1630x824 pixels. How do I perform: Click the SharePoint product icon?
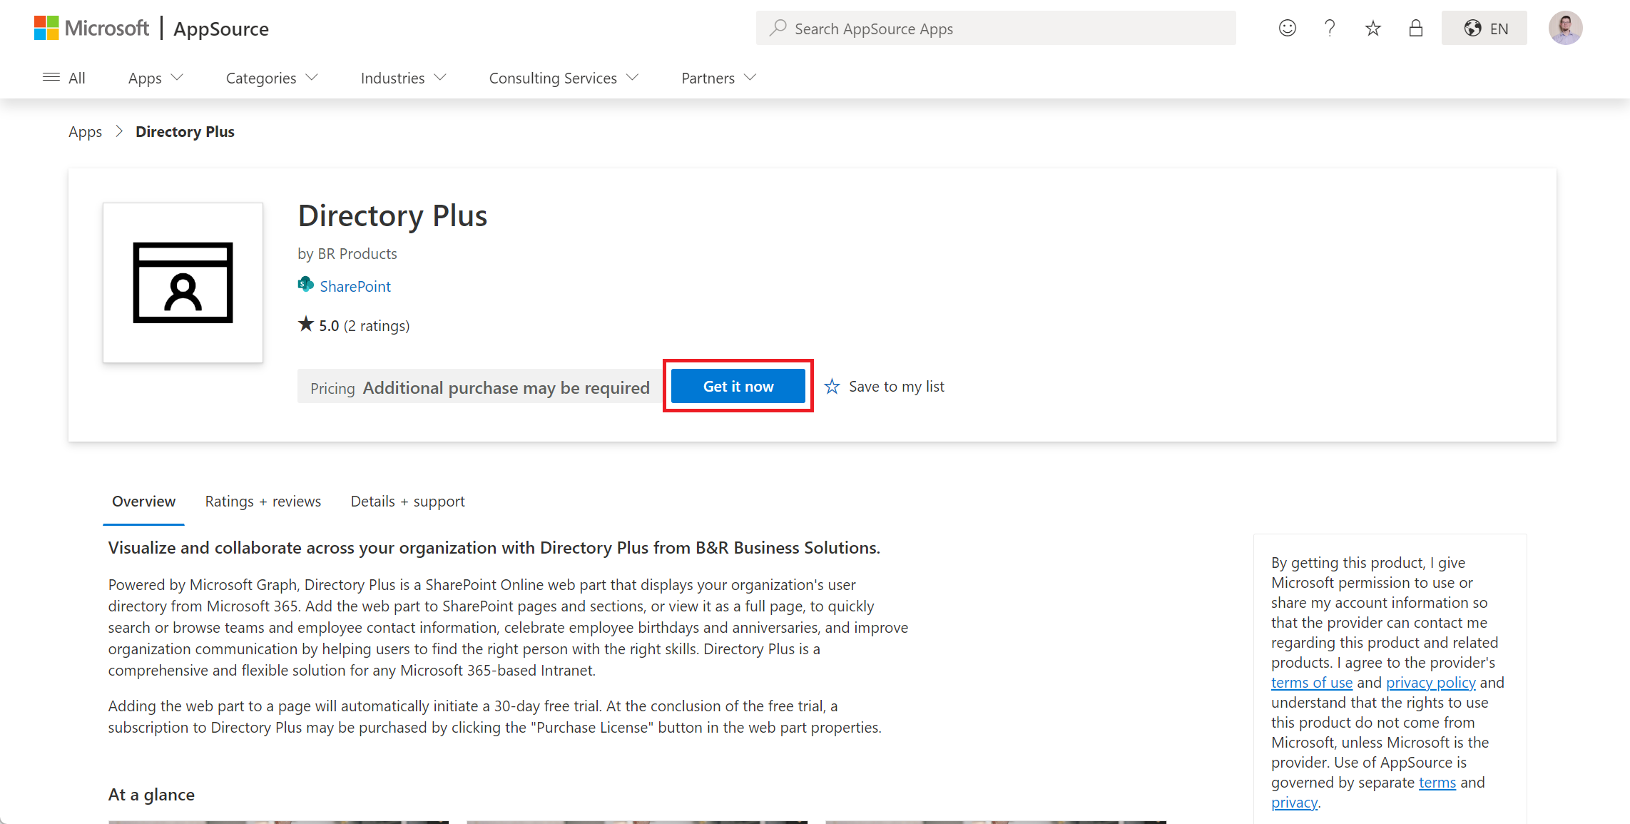pyautogui.click(x=305, y=285)
